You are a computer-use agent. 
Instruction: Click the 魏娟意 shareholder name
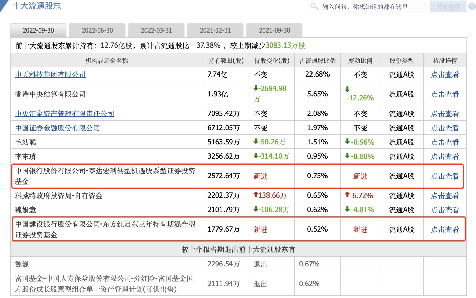tap(25, 210)
